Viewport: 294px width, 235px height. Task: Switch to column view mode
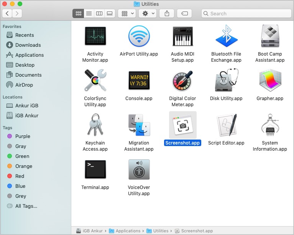point(99,13)
